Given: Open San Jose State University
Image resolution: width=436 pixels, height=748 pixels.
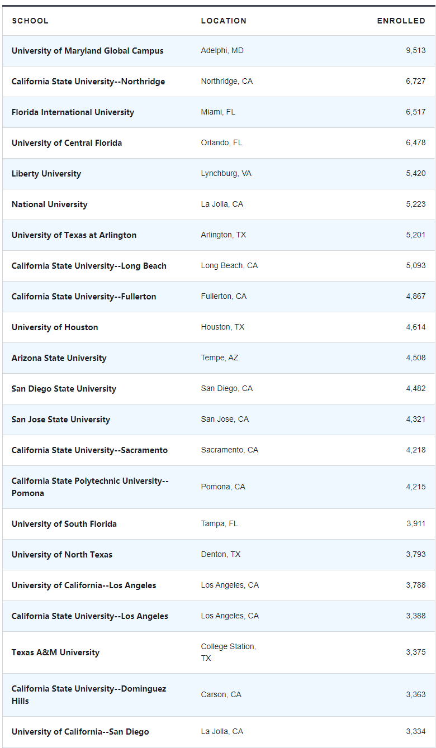Looking at the screenshot, I should click(x=60, y=420).
